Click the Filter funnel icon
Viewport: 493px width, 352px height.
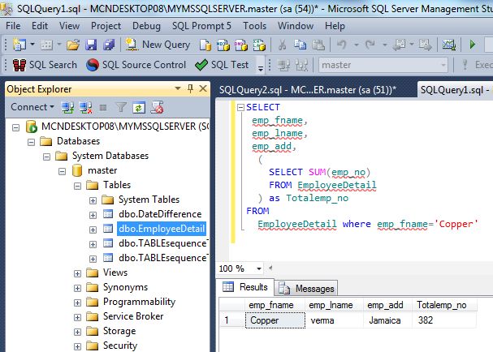click(121, 107)
